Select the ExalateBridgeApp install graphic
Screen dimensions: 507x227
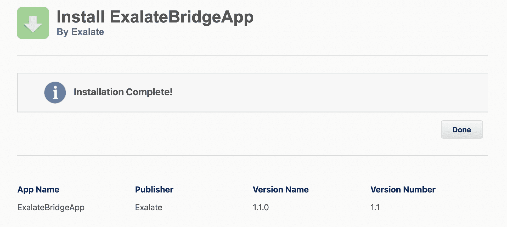(x=33, y=22)
